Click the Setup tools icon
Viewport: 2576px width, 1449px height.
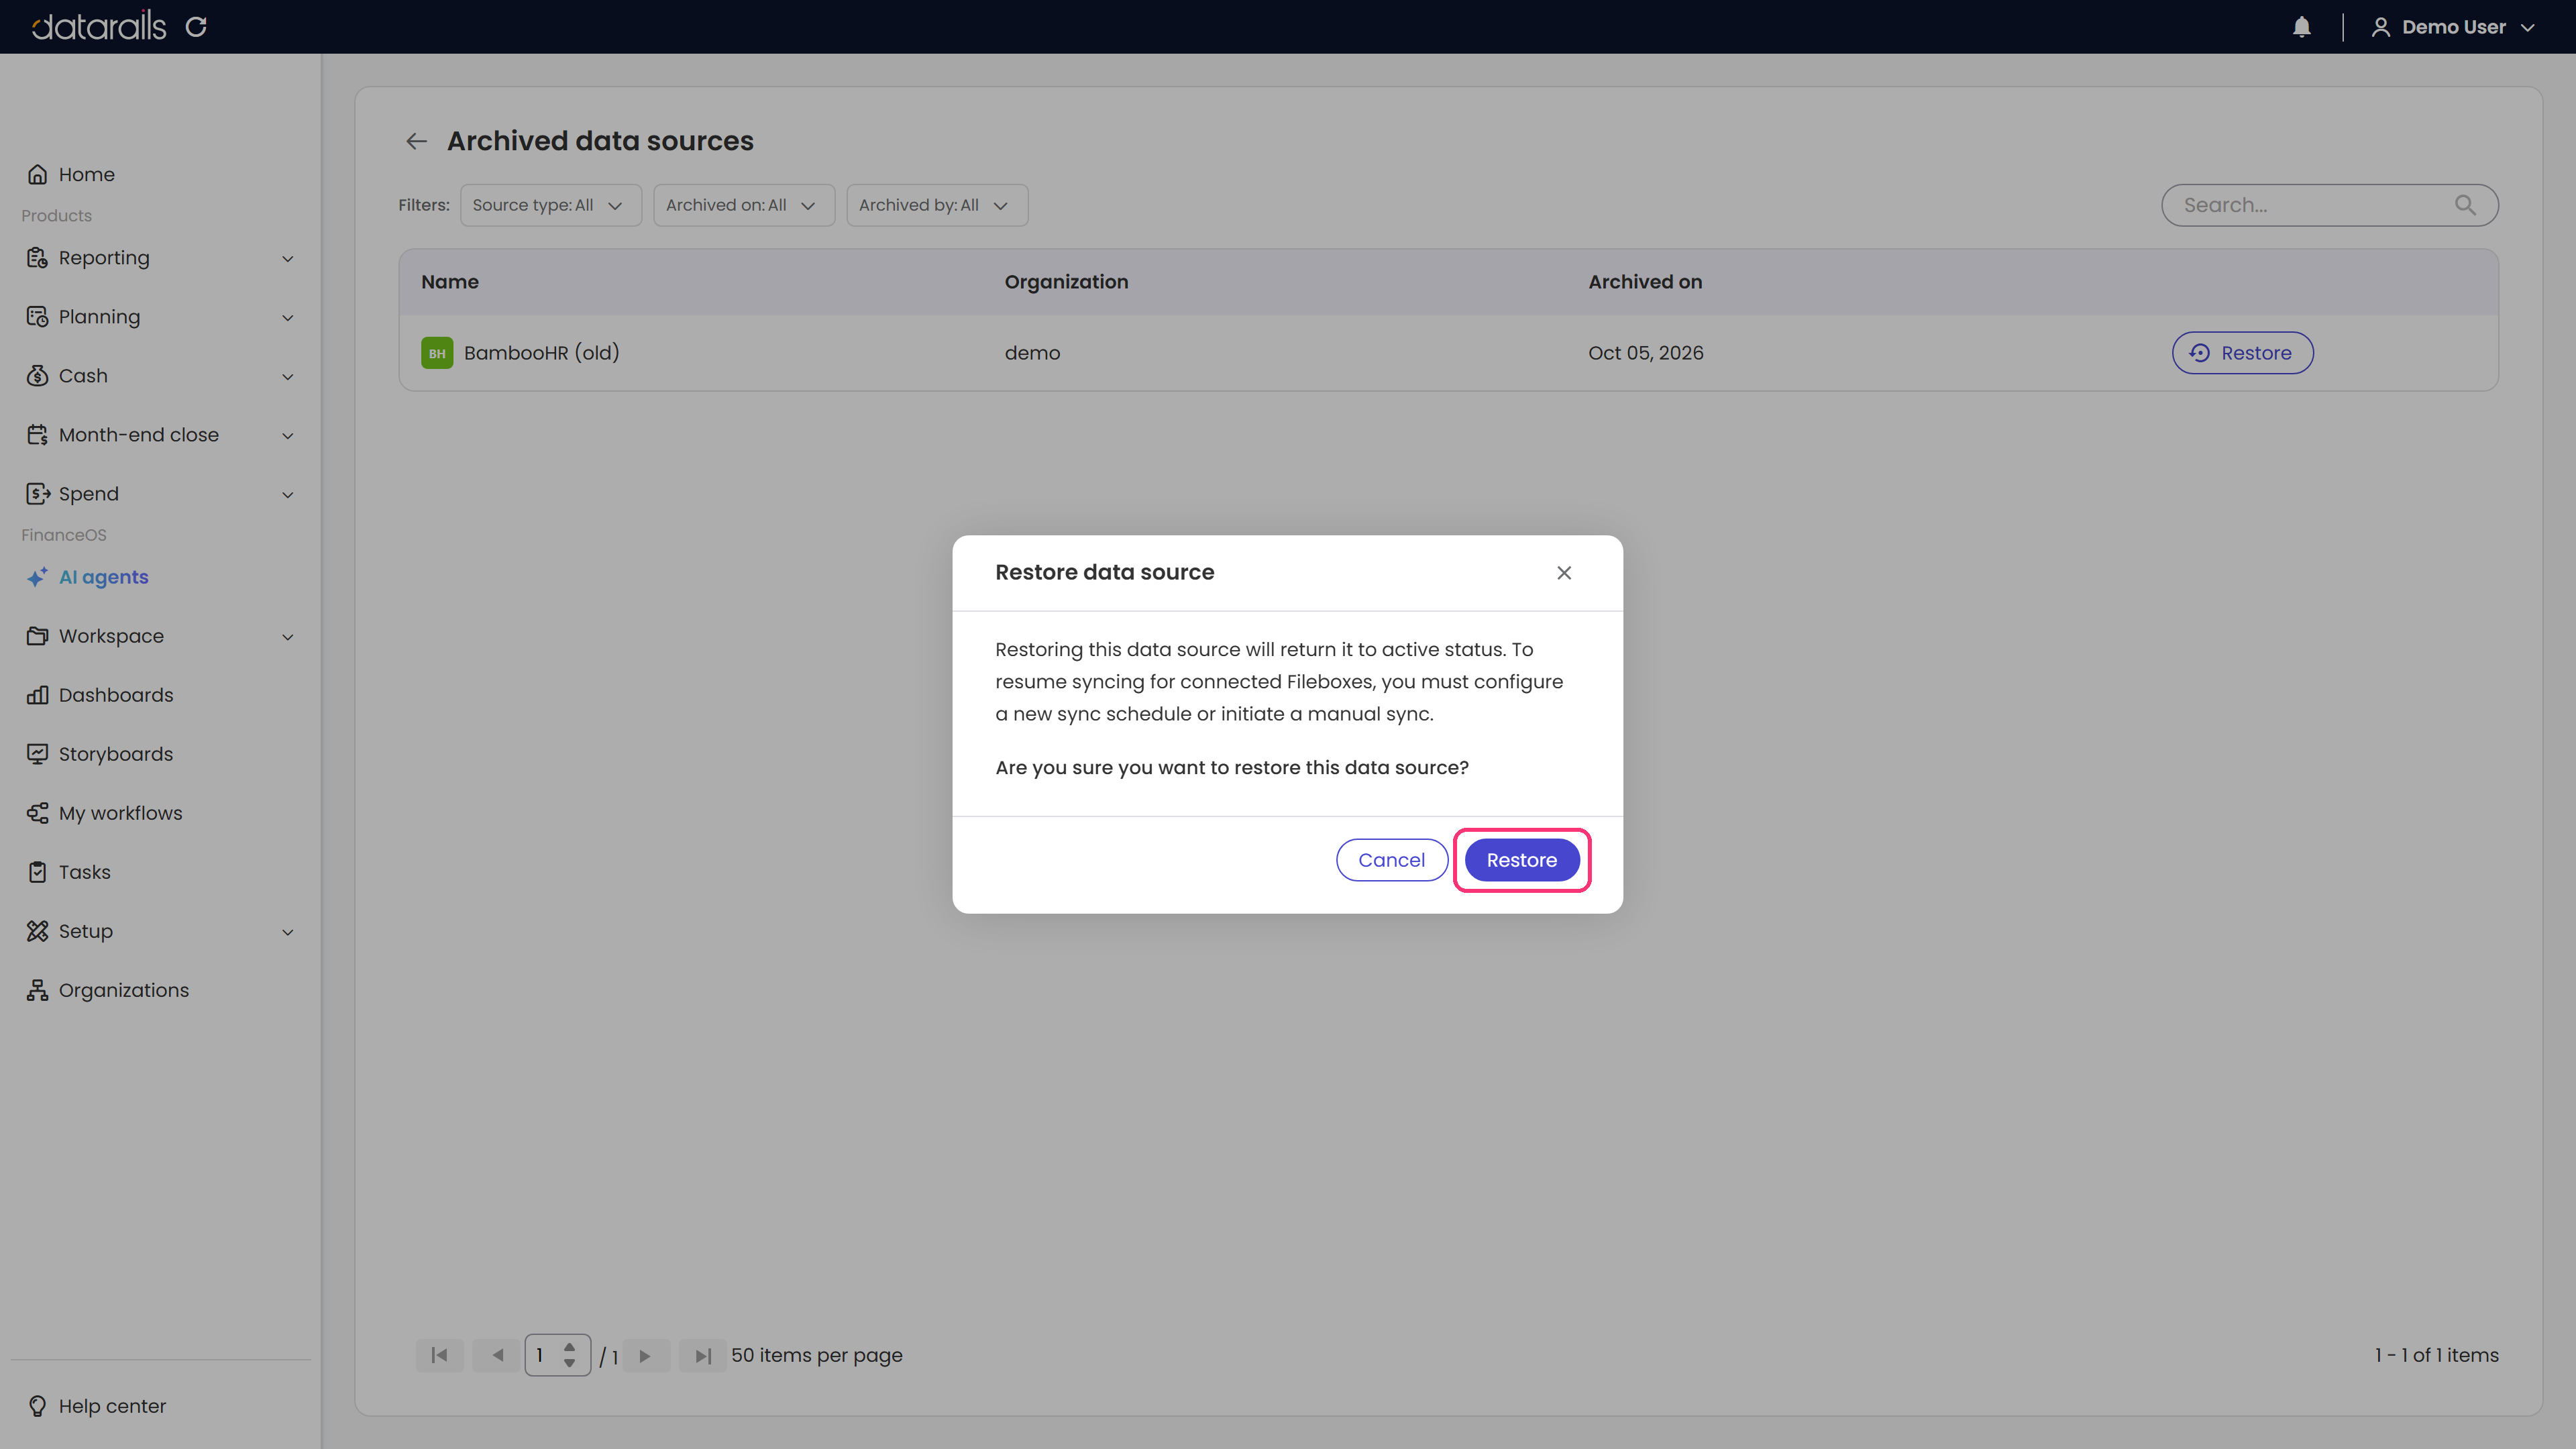37,931
